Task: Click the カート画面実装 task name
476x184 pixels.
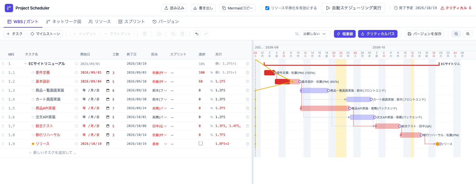Action: click(48, 99)
